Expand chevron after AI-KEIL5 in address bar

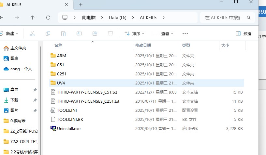click(164, 18)
